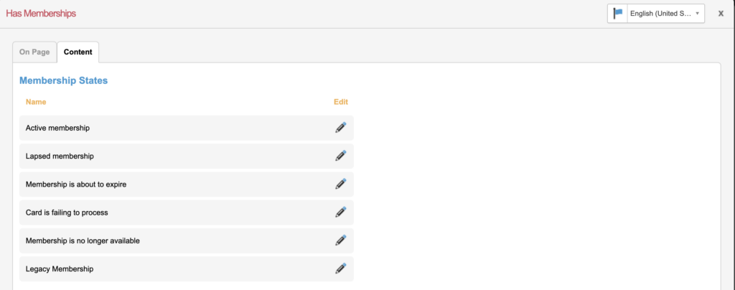
Task: Click the Lapsed membership row text
Action: pyautogui.click(x=60, y=156)
